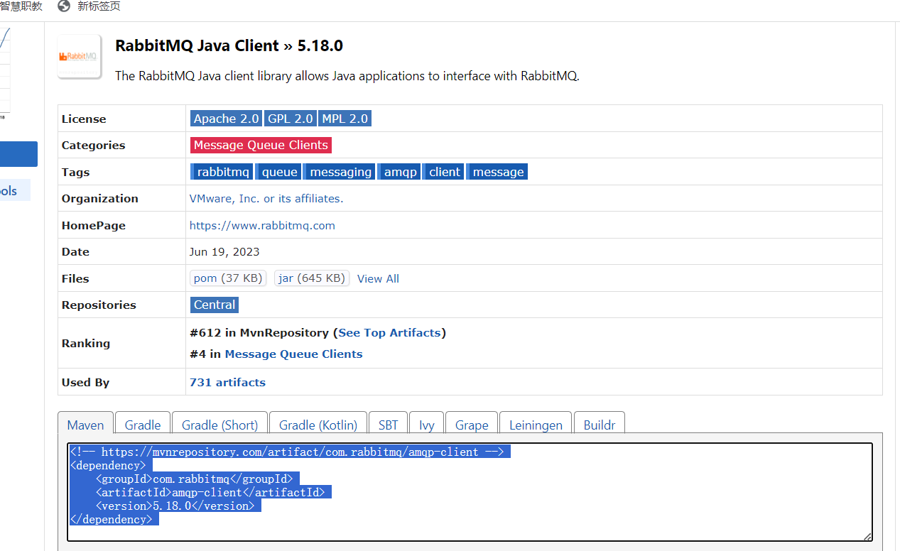Switch to the Leiningen tab
Viewport: 900px width, 551px height.
pos(536,425)
